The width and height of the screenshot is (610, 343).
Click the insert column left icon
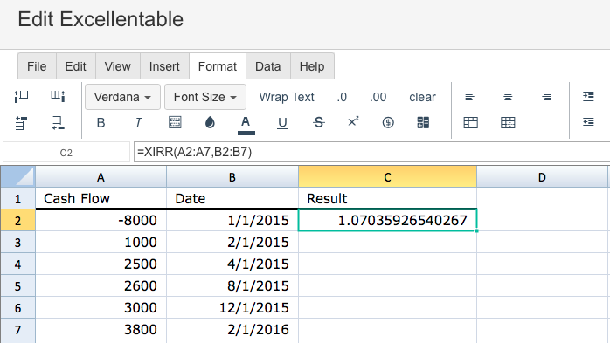(x=21, y=96)
